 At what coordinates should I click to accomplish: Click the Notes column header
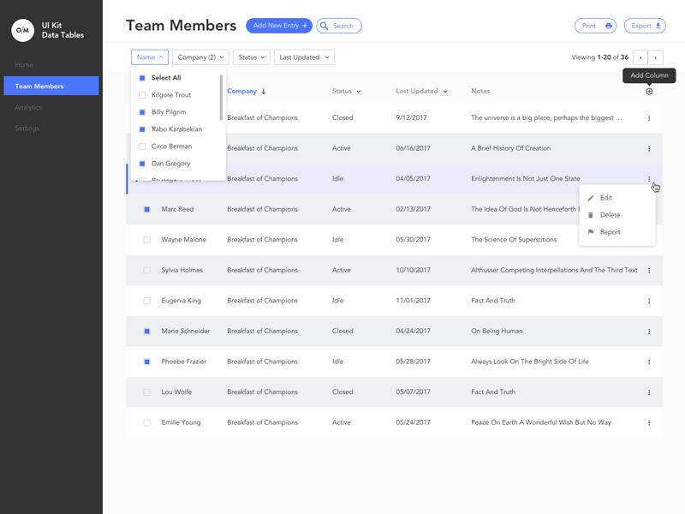pos(480,91)
